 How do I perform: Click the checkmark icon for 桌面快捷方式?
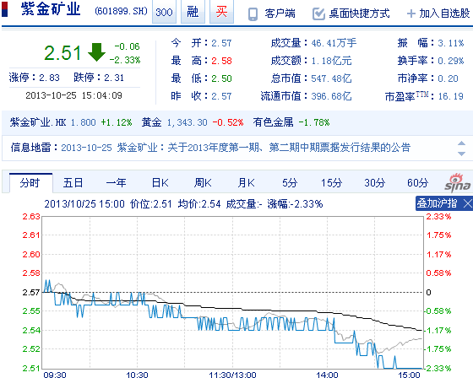pos(318,13)
